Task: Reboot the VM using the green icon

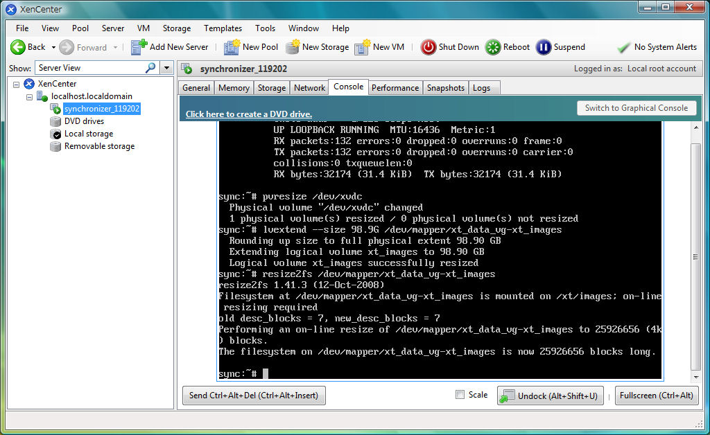Action: coord(493,47)
